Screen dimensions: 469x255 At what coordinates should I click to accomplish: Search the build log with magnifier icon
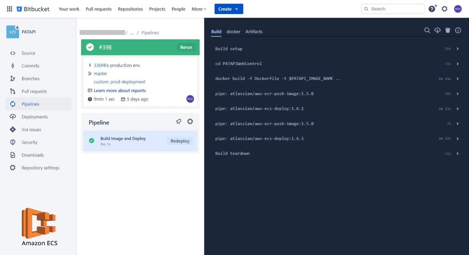(x=427, y=30)
